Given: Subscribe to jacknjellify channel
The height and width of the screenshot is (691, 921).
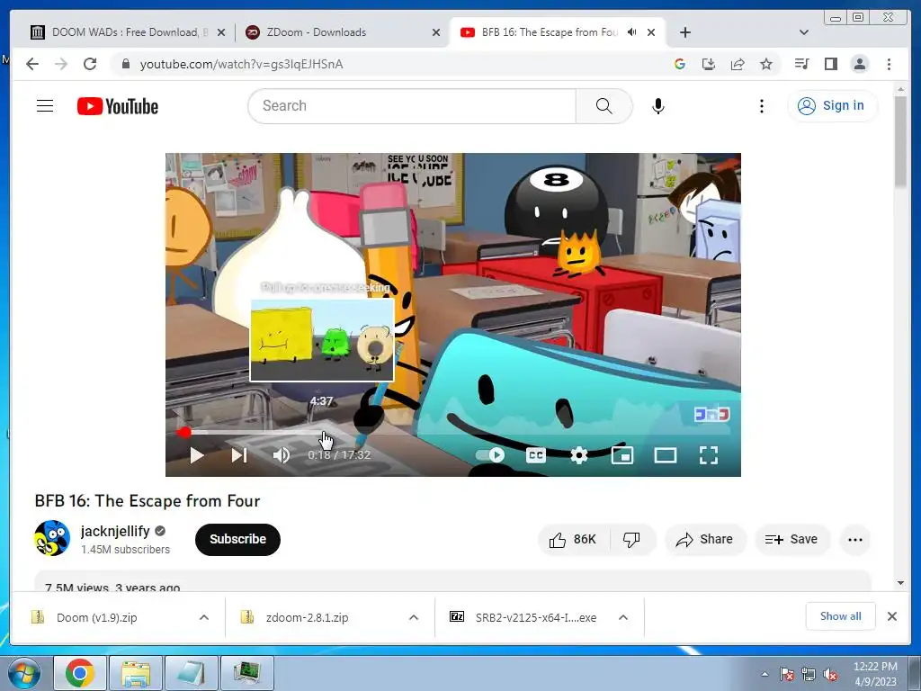Looking at the screenshot, I should (x=237, y=540).
